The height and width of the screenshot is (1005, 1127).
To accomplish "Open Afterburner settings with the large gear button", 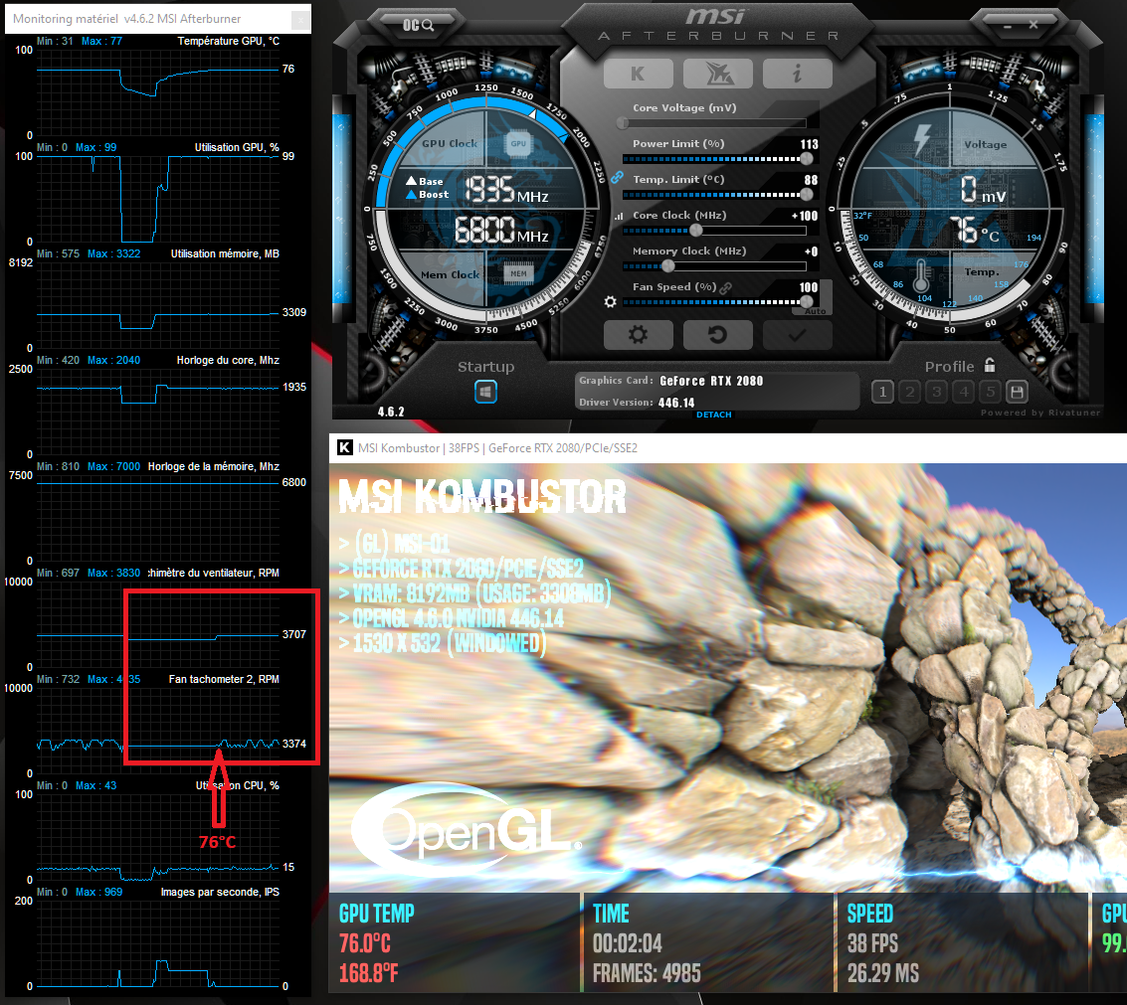I will click(x=639, y=335).
